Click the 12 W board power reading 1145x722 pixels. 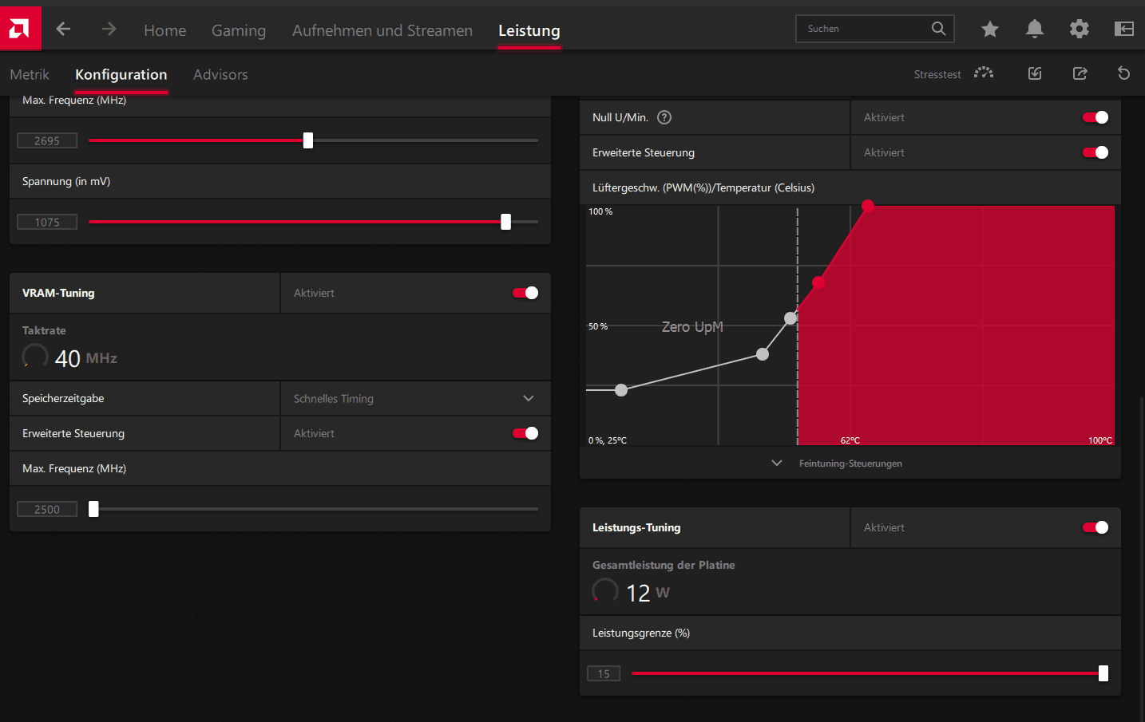[648, 593]
